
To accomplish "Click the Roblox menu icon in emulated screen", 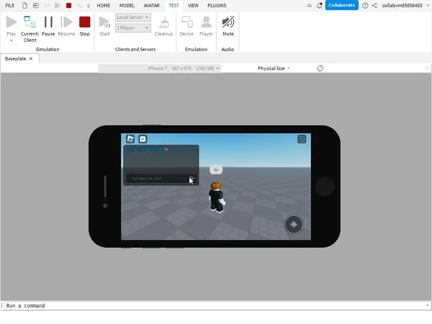I will coord(130,139).
